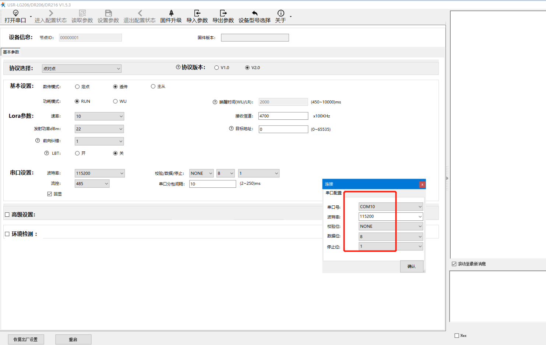Click the 接收信道 input field

[x=283, y=116]
